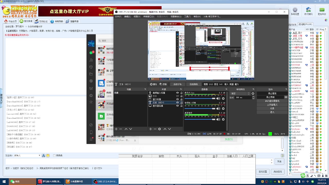Adjust the Mic/Aux volume slider

pyautogui.click(x=200, y=98)
